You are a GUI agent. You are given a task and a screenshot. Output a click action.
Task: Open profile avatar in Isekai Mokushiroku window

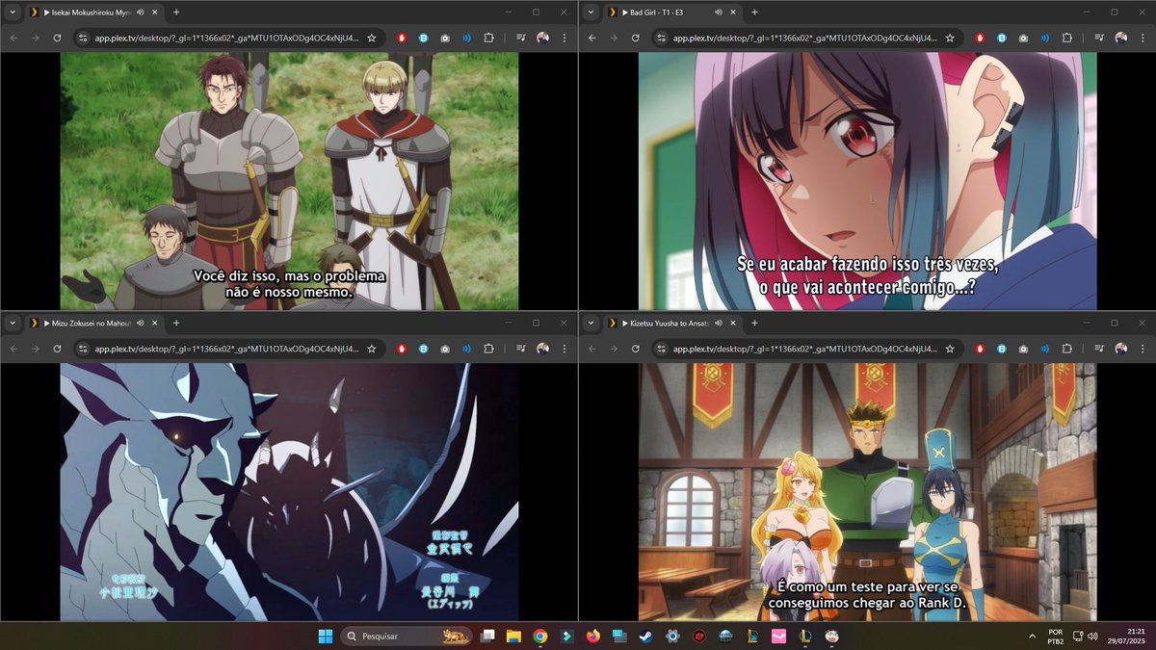(543, 38)
